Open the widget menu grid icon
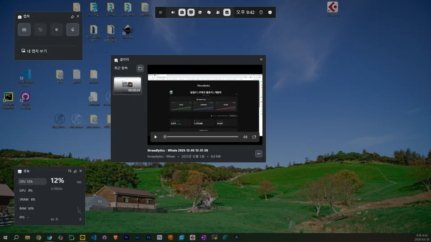This screenshot has width=431, height=242. (161, 12)
